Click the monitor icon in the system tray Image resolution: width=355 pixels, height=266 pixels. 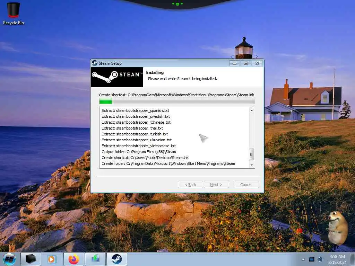[x=312, y=259]
